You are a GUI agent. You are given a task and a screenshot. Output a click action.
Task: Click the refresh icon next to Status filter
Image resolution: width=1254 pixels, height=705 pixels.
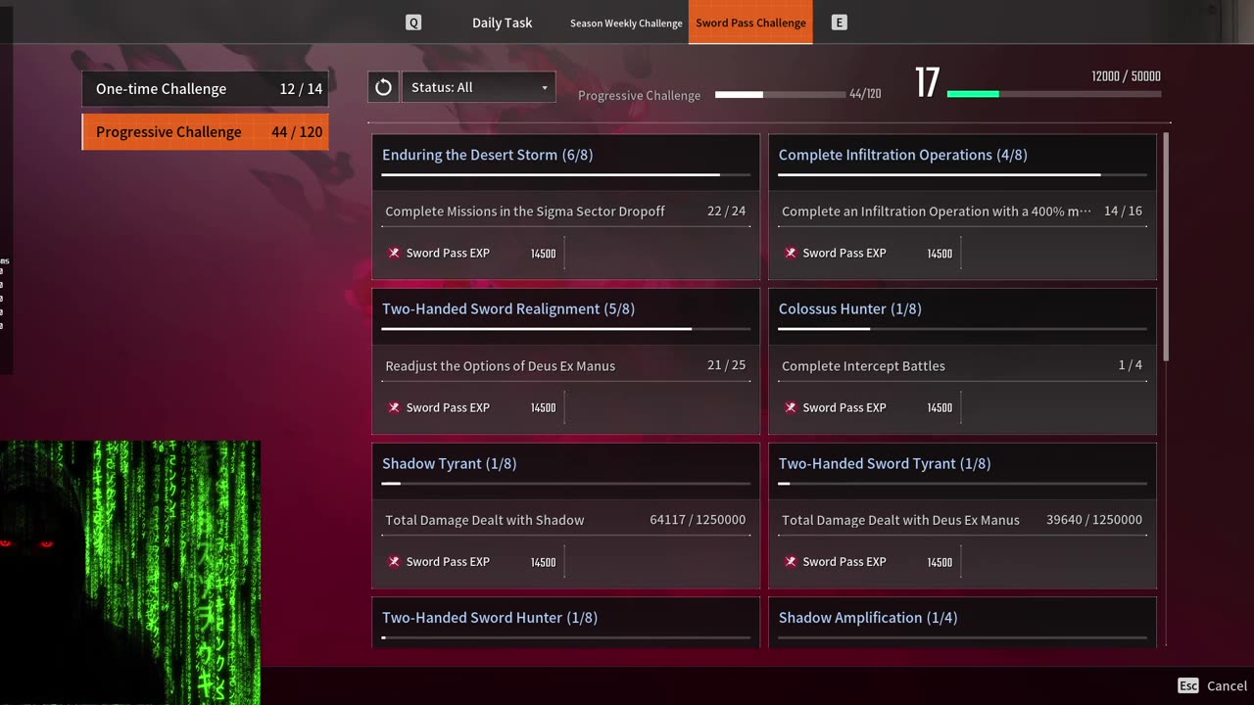pyautogui.click(x=383, y=87)
